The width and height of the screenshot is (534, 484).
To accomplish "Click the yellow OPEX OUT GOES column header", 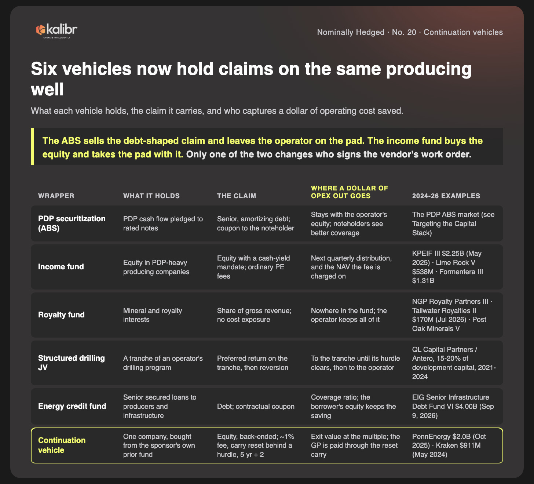I will click(350, 192).
